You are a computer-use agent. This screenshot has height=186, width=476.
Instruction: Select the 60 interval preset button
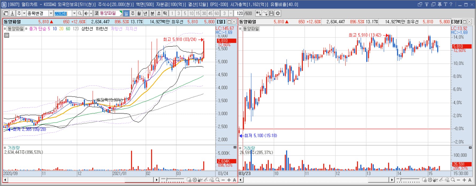click(x=217, y=13)
